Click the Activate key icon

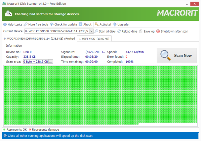point(96,24)
